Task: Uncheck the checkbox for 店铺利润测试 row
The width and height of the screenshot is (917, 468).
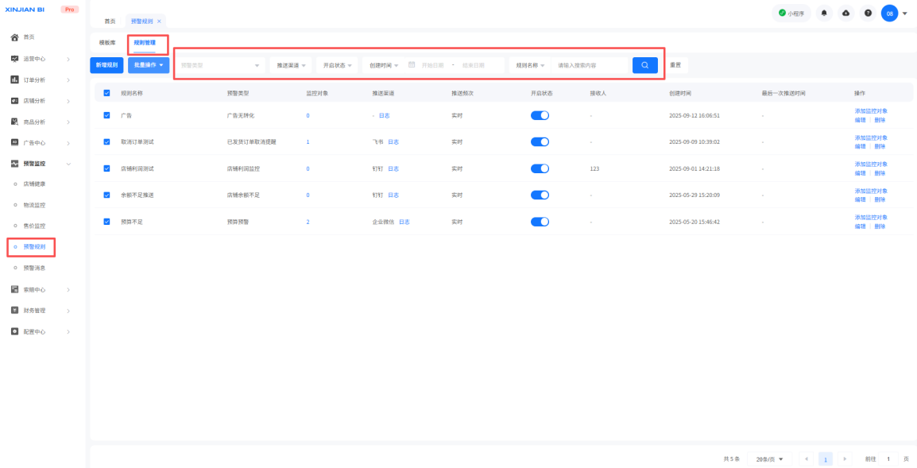Action: point(107,168)
